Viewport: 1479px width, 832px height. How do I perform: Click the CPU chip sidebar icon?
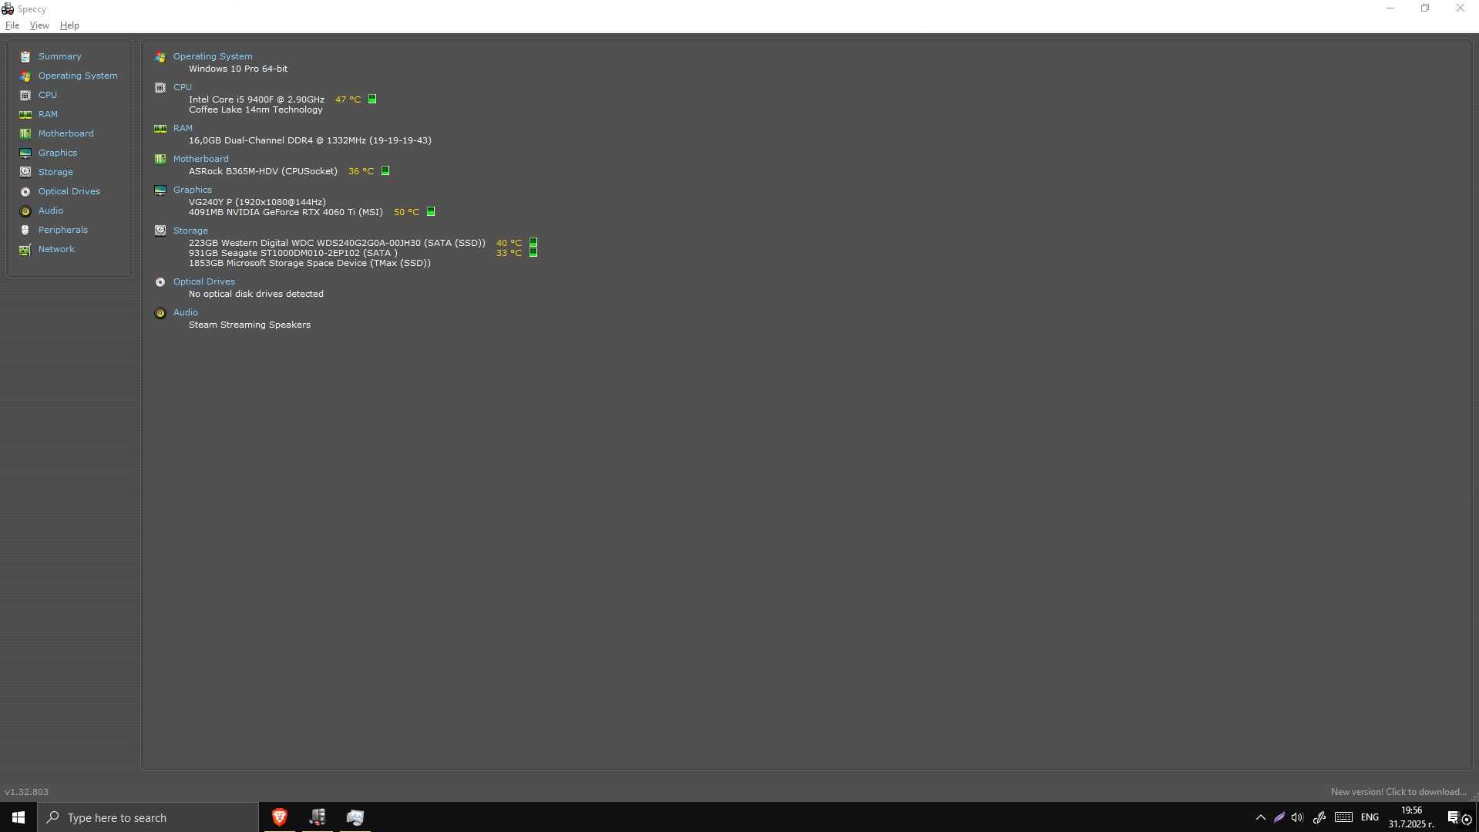(x=25, y=95)
